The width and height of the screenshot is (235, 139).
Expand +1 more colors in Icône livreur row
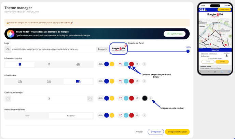tap(137, 81)
